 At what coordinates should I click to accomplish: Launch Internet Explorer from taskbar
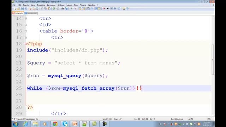pos(26,124)
